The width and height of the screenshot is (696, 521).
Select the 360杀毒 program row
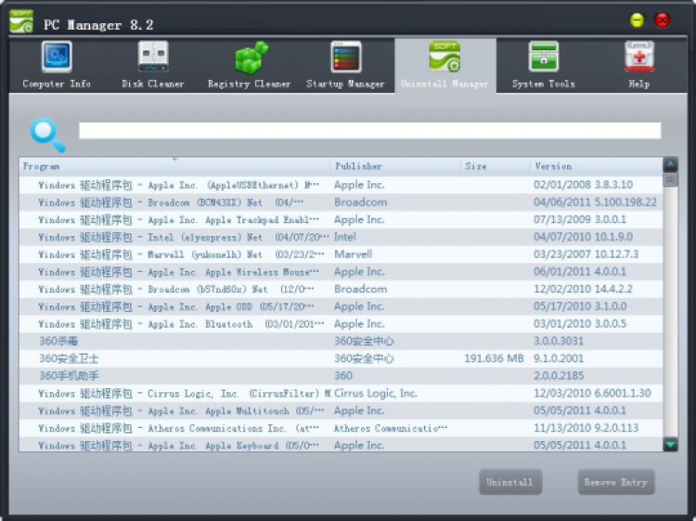[x=341, y=341]
